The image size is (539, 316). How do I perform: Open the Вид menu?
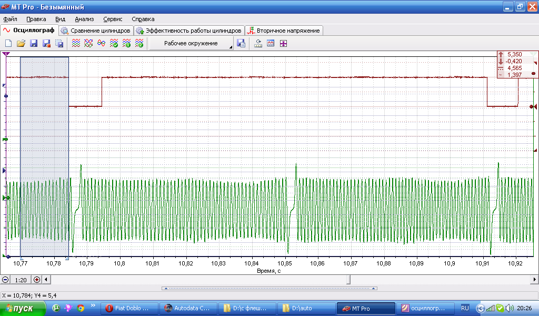point(60,19)
